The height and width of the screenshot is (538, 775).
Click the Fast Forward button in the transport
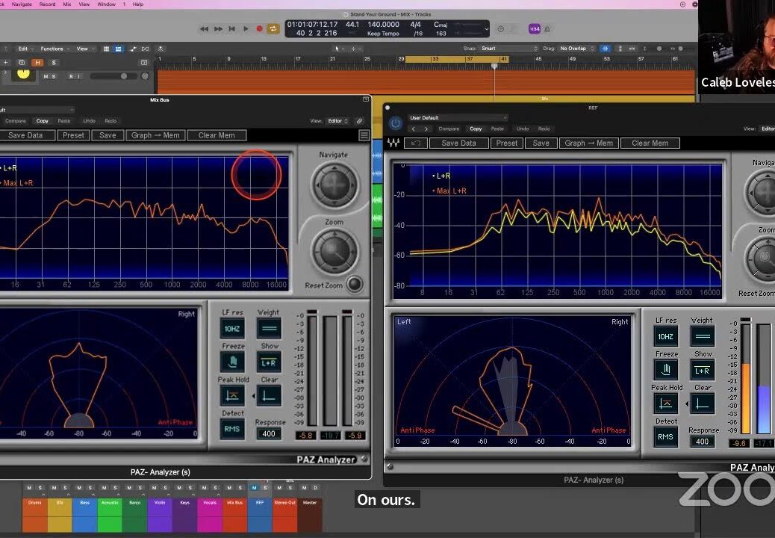(x=218, y=28)
